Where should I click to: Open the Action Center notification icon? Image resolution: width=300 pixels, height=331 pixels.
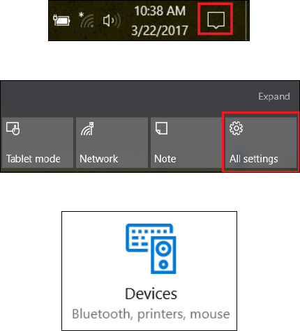[216, 20]
